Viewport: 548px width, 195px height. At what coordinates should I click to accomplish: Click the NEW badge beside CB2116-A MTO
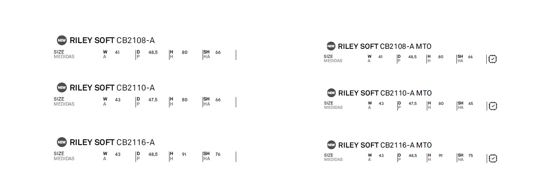(331, 145)
